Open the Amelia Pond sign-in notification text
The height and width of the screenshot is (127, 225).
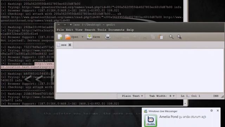coord(183,117)
